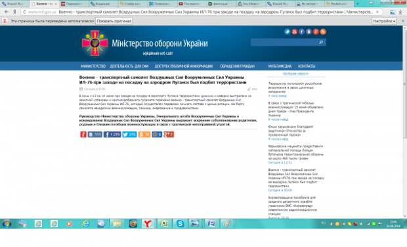
Task: Share article via Twitter share button
Action: coord(129,134)
